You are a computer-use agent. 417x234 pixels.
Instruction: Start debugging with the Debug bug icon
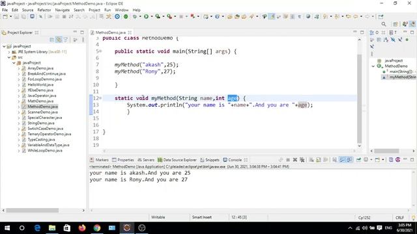click(x=135, y=16)
